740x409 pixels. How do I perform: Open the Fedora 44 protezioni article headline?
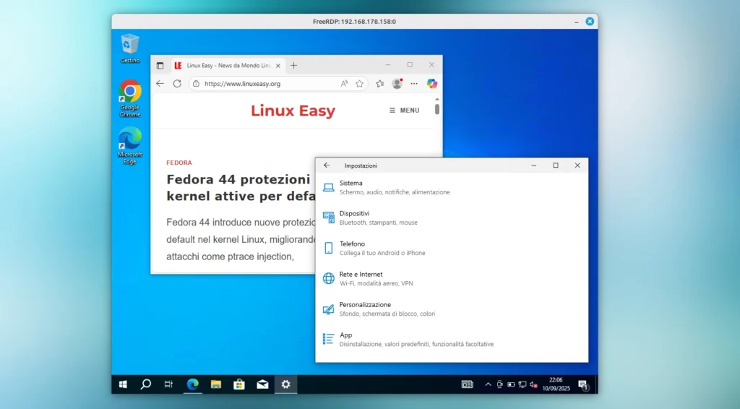[x=241, y=188]
